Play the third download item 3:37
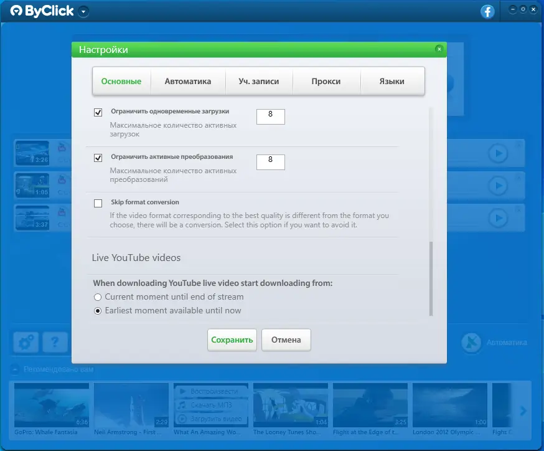This screenshot has width=544, height=451. pyautogui.click(x=498, y=218)
